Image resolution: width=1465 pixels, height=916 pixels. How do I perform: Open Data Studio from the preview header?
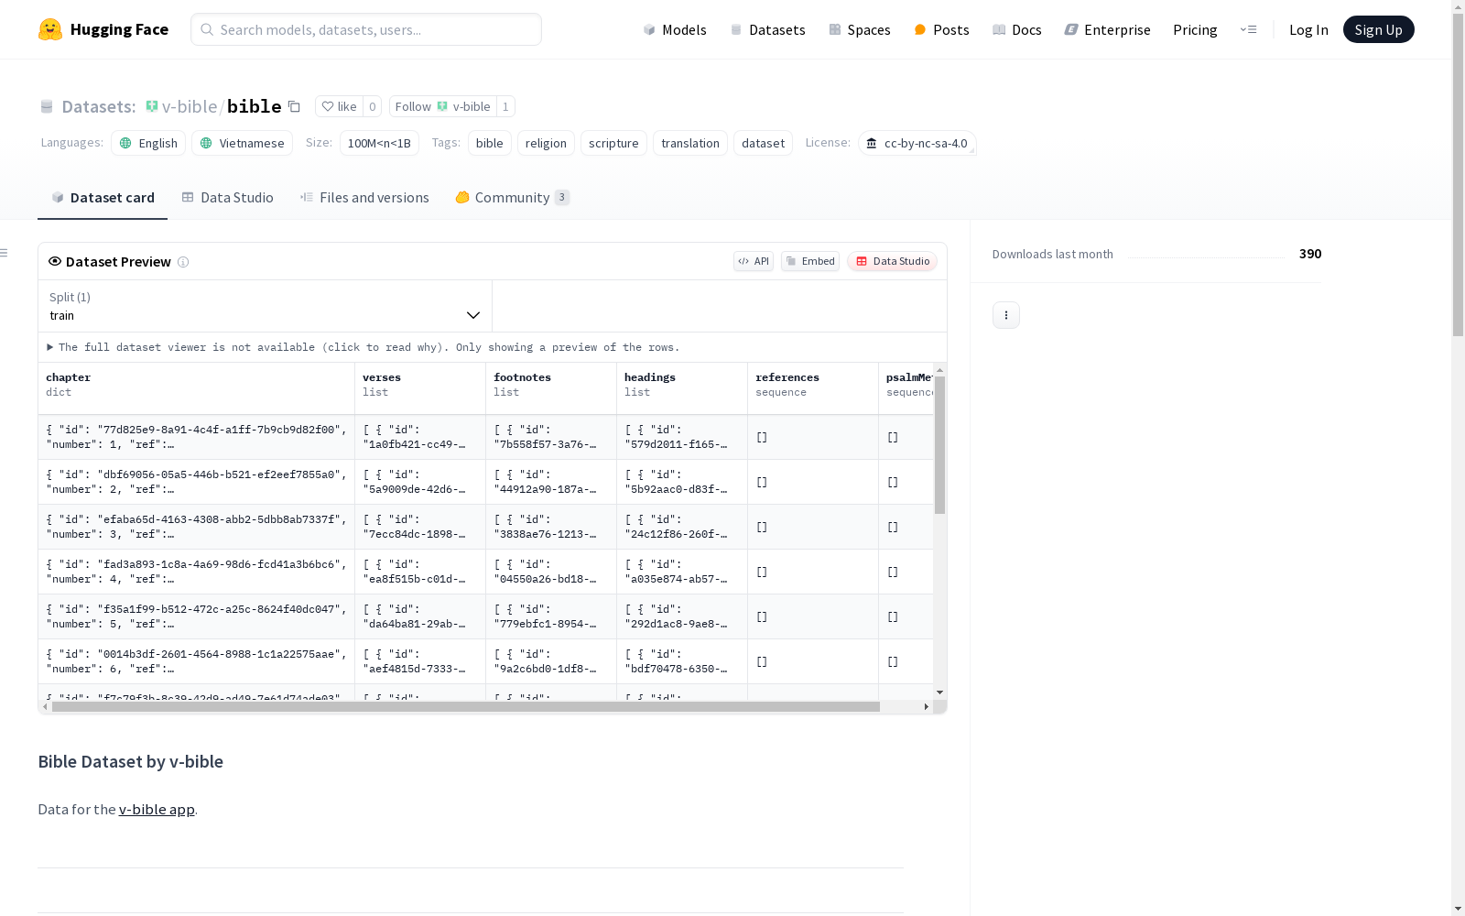tap(893, 261)
